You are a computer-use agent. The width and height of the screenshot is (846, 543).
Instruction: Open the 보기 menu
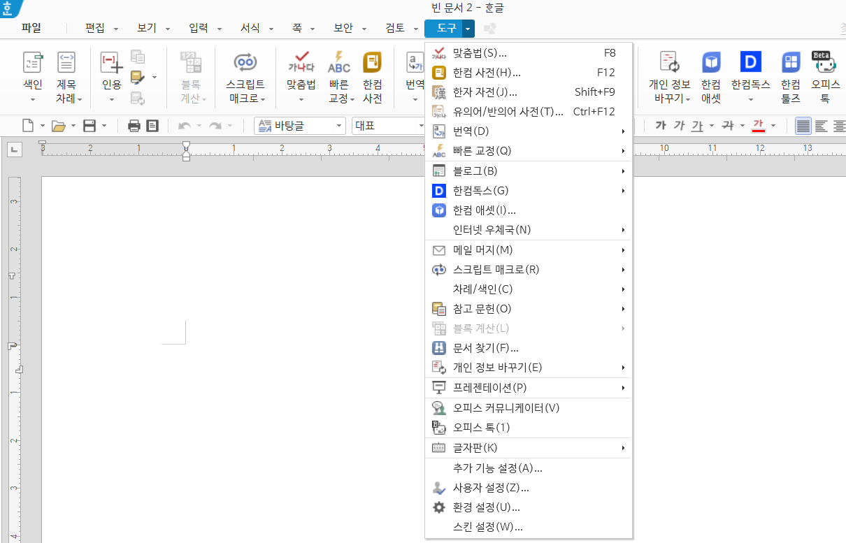point(147,28)
